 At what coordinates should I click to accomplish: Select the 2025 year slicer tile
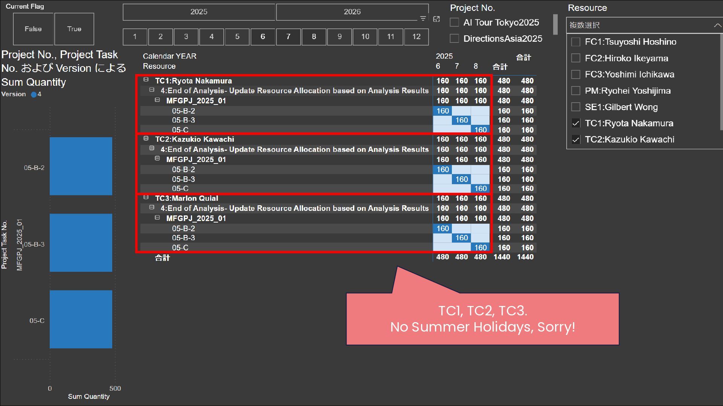pyautogui.click(x=199, y=12)
